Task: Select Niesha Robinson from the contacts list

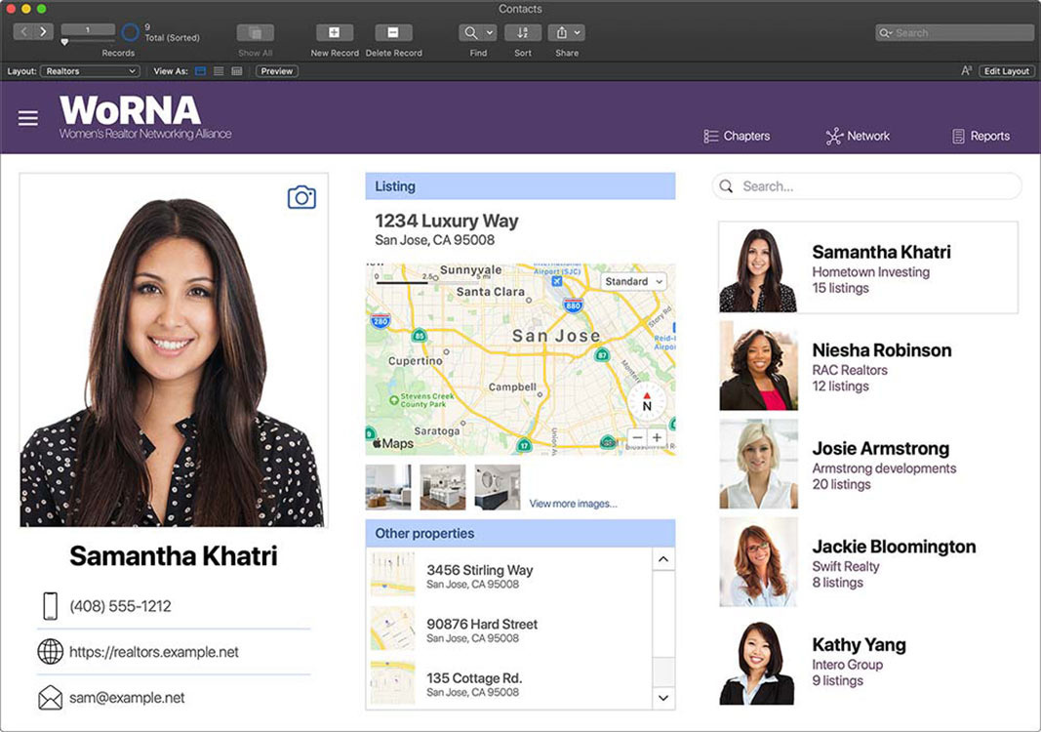Action: pos(866,365)
